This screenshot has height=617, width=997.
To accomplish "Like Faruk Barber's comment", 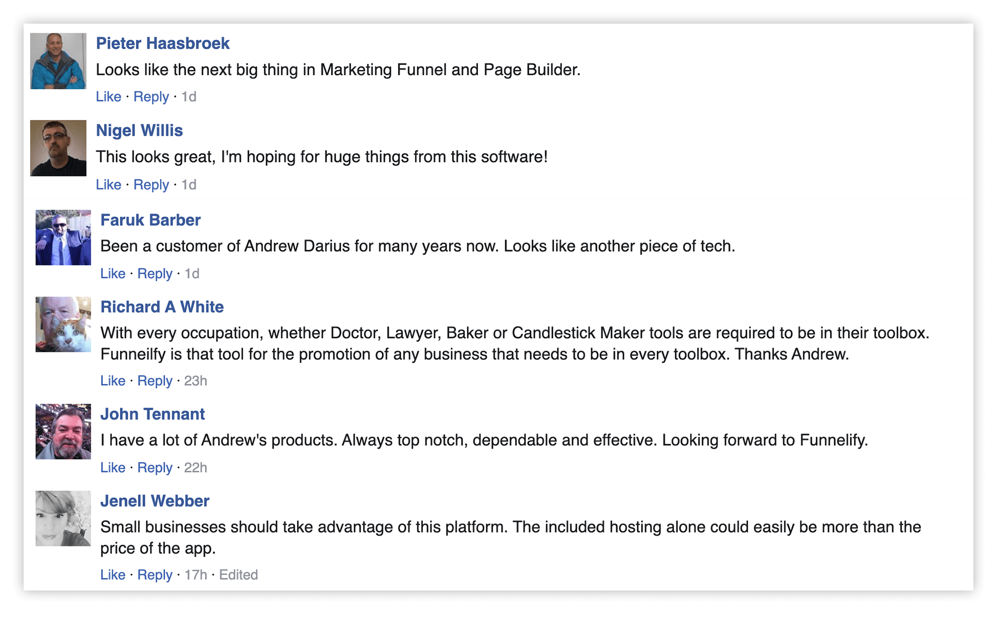I will click(113, 273).
